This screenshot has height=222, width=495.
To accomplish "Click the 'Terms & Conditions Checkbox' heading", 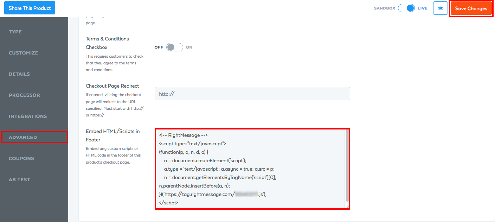I will point(107,43).
